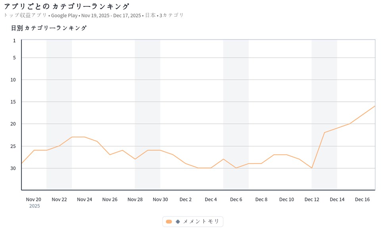Click the Dec 12 x-axis date label
The image size is (381, 228).
[x=312, y=199]
